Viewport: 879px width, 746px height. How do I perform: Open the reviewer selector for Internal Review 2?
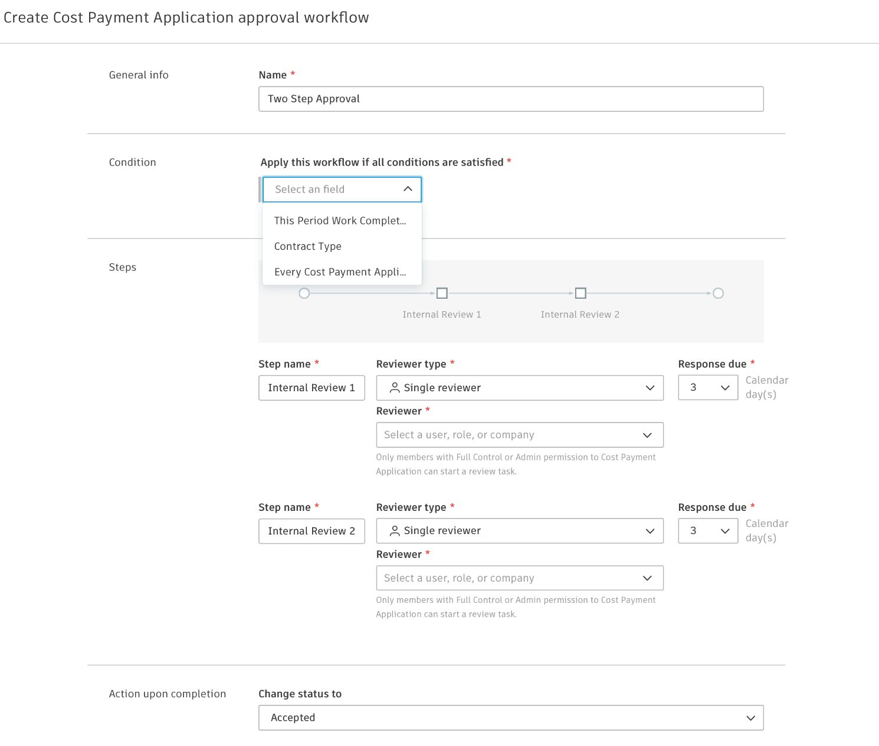point(520,578)
